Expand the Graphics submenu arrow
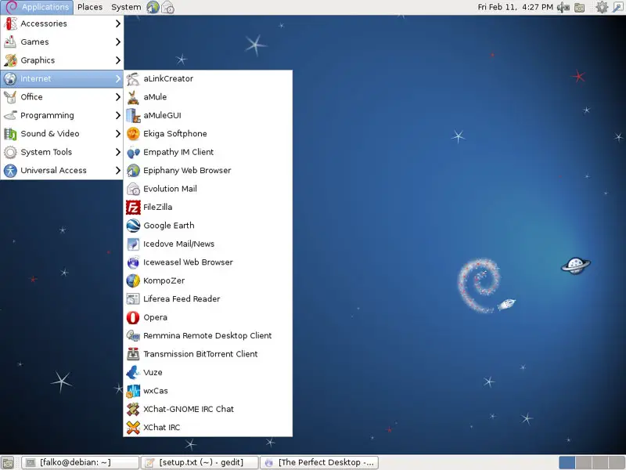The width and height of the screenshot is (626, 470). (x=118, y=60)
